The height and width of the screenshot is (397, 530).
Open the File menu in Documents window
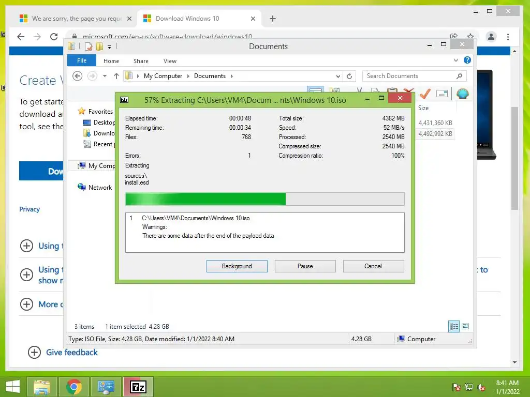pyautogui.click(x=82, y=61)
